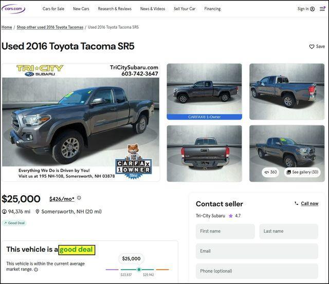
Task: Open the 360 view button
Action: 270,172
